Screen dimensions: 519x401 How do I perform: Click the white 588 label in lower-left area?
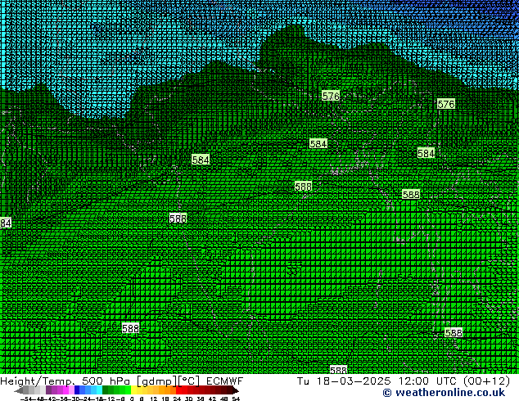point(131,328)
